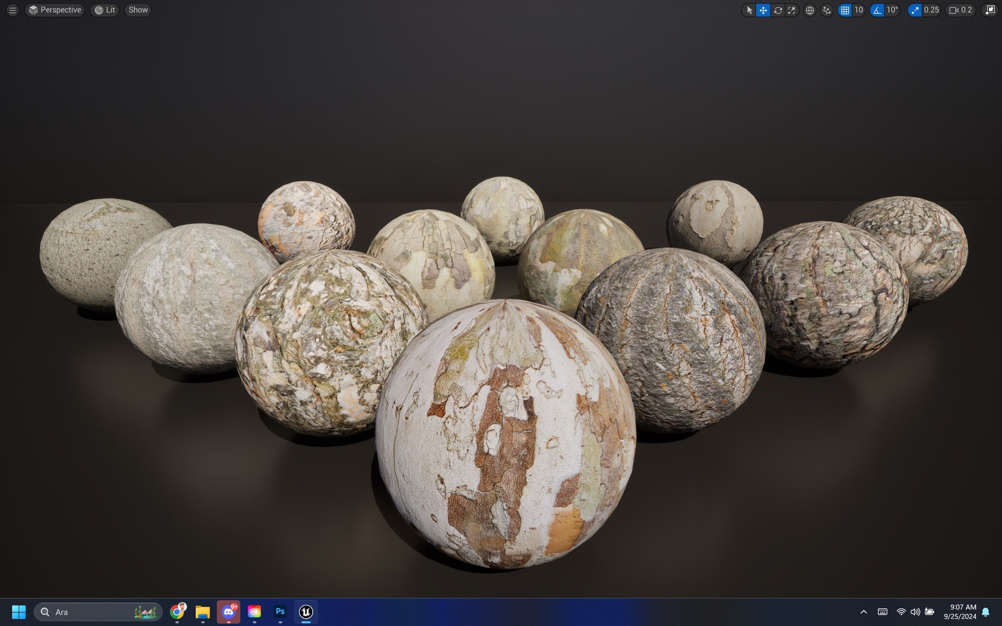The width and height of the screenshot is (1002, 626).
Task: Activate the translate move gizmo tool
Action: point(763,10)
